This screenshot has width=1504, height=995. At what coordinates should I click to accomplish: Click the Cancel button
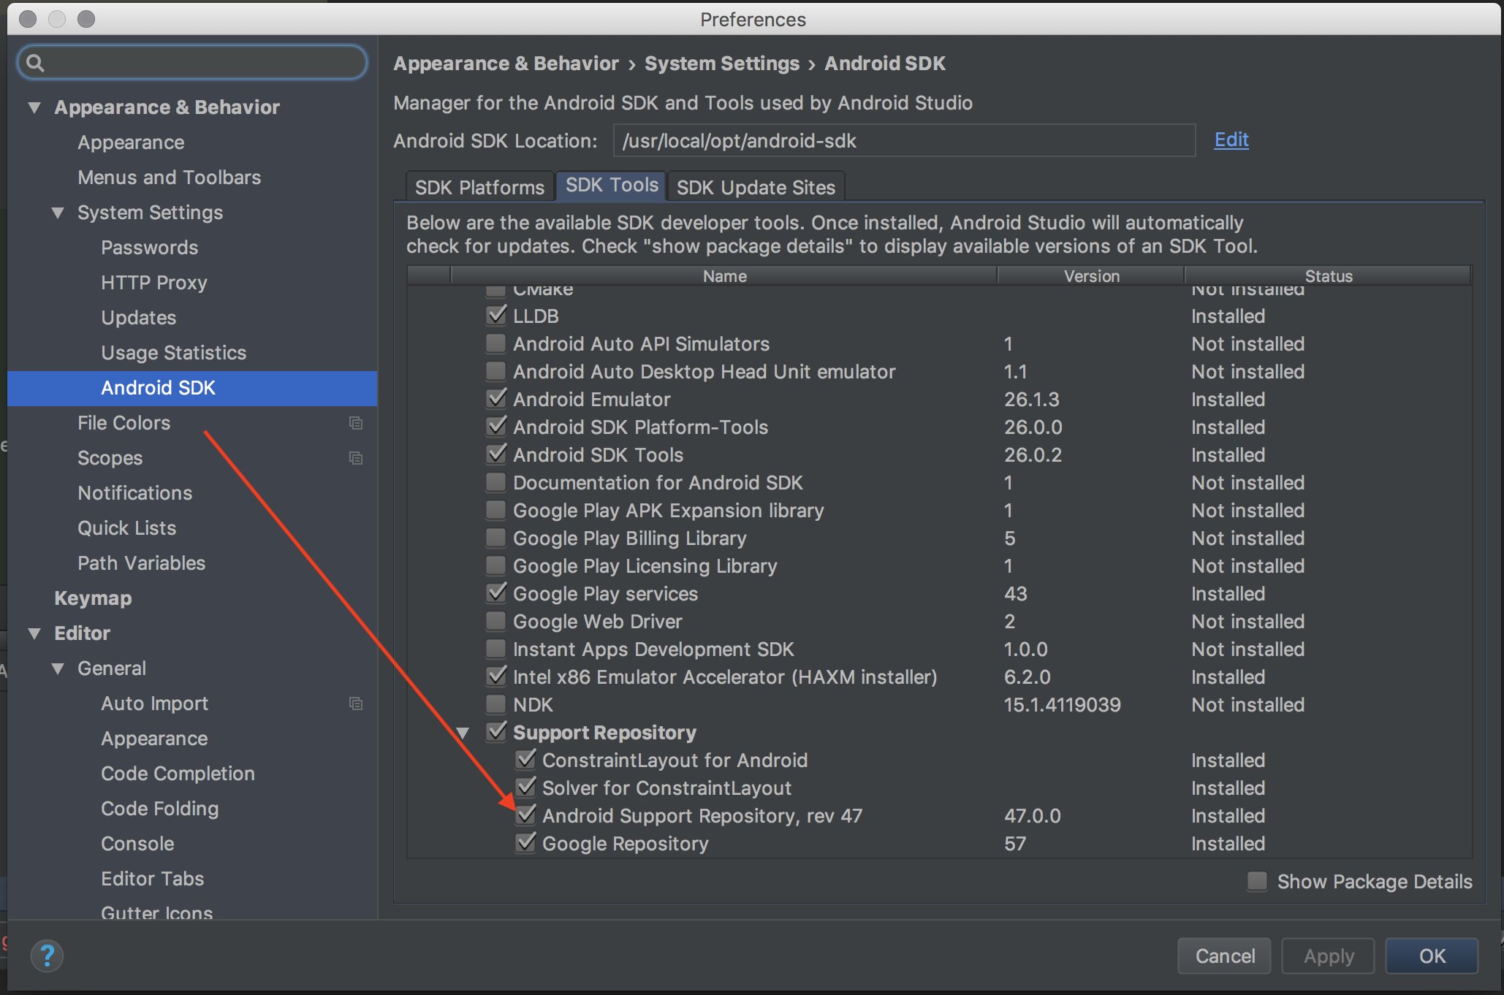(1225, 956)
